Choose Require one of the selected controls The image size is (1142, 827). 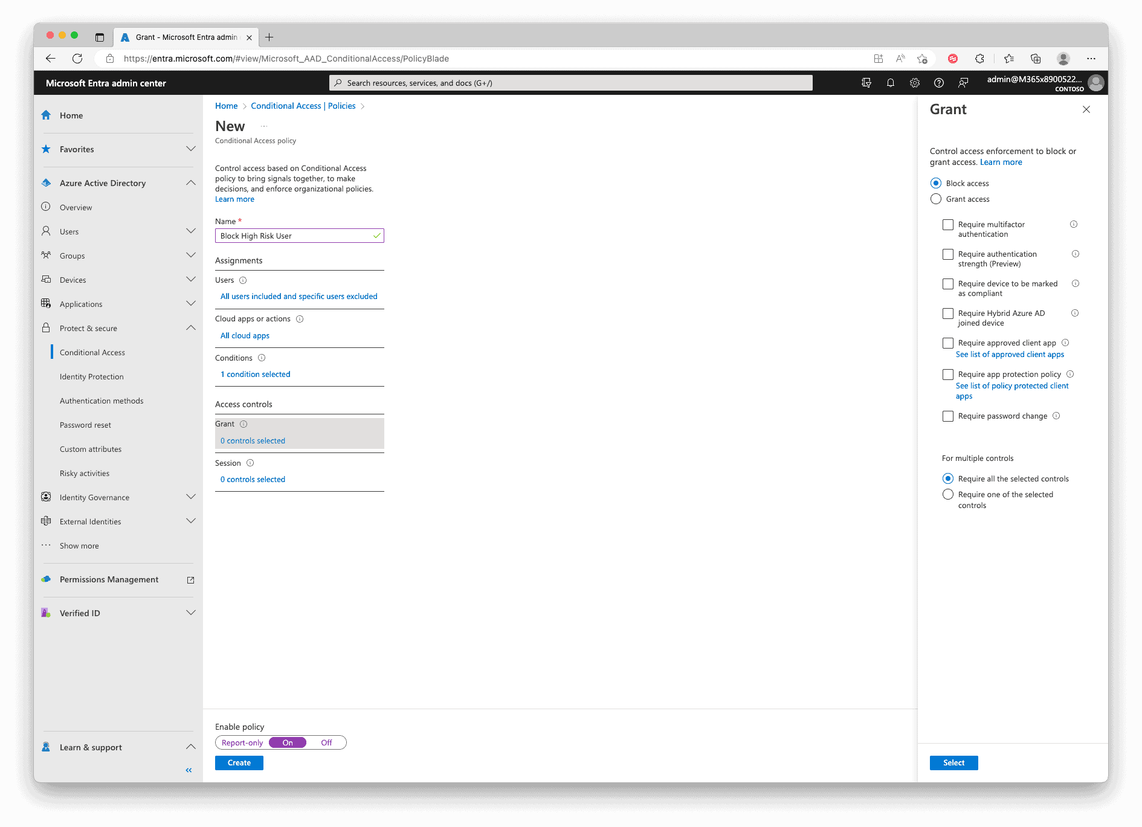coord(948,495)
